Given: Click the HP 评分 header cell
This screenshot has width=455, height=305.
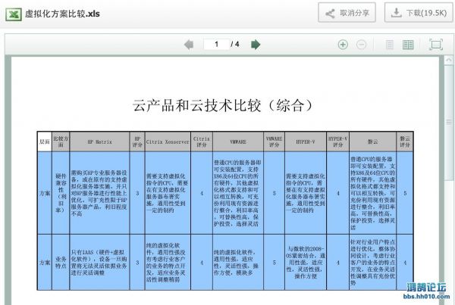Looking at the screenshot, I should (137, 142).
